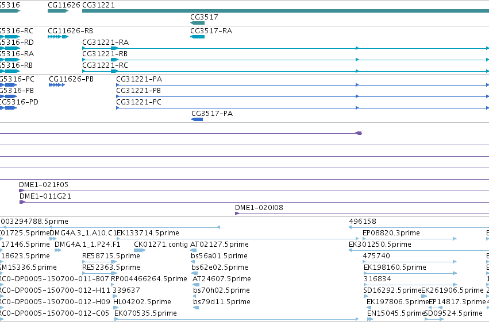Select DMG4A.3_1.A10.C1 EST label
The image size is (489, 322).
click(83, 233)
